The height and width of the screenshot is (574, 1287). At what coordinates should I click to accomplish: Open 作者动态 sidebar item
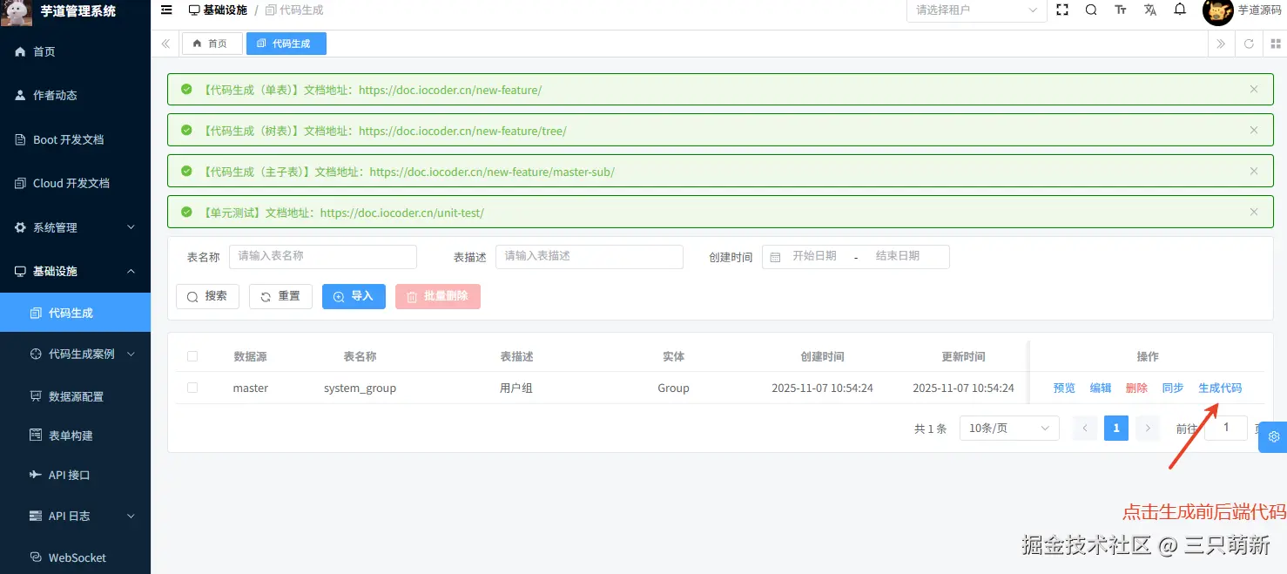point(75,95)
